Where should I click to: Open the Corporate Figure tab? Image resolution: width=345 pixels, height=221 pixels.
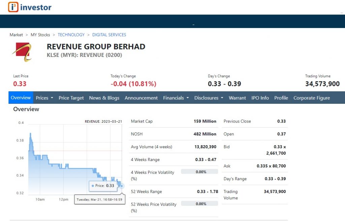click(x=312, y=98)
